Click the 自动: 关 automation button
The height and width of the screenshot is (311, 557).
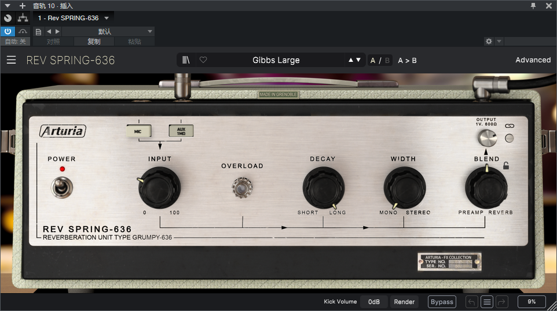pyautogui.click(x=15, y=42)
